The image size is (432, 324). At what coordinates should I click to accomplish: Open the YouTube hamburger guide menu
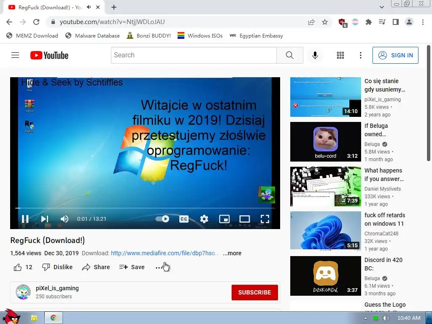[x=15, y=55]
